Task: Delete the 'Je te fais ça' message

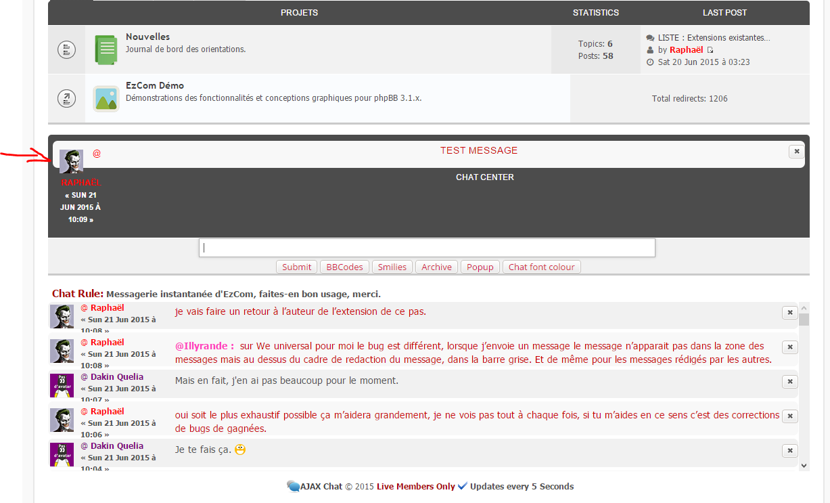Action: [789, 450]
